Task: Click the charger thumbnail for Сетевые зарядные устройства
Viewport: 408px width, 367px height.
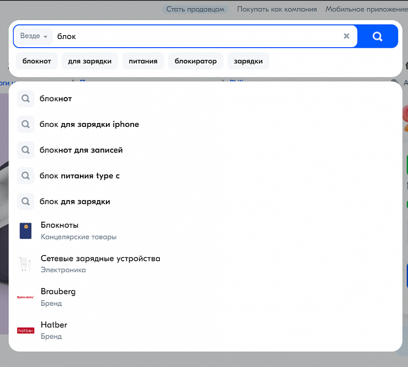Action: click(x=25, y=265)
